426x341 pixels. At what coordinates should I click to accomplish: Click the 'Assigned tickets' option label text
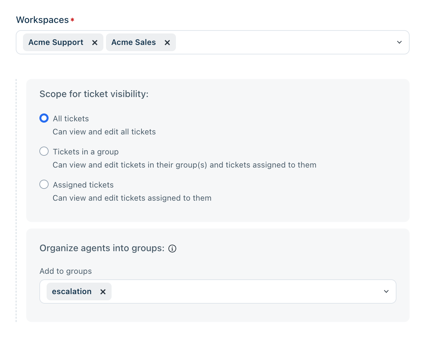(83, 185)
